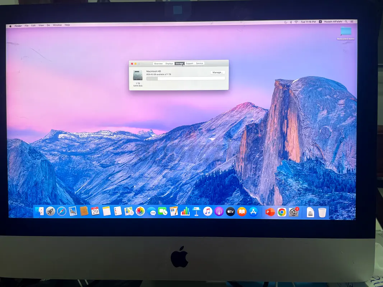
Task: Click the Macintosh HD storage usage bar
Action: pos(186,78)
